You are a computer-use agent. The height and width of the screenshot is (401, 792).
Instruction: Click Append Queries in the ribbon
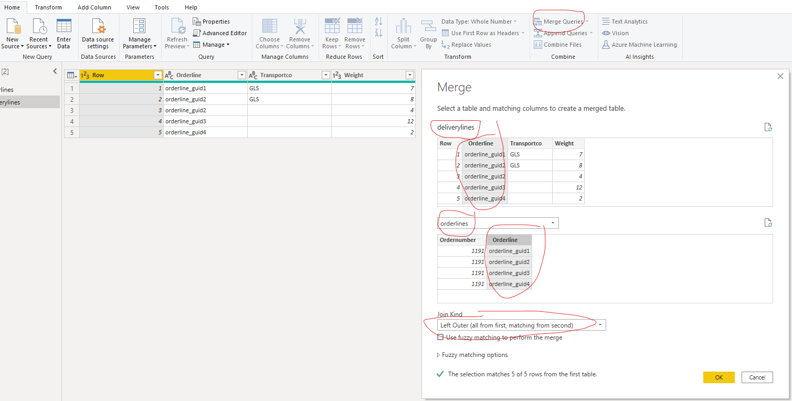(563, 33)
